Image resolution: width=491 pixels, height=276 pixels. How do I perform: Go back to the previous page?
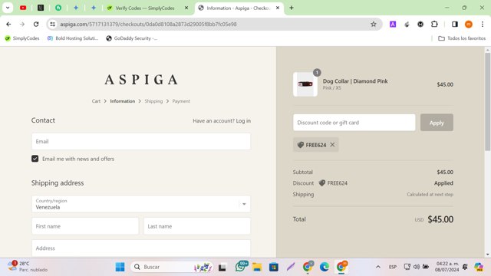point(8,24)
